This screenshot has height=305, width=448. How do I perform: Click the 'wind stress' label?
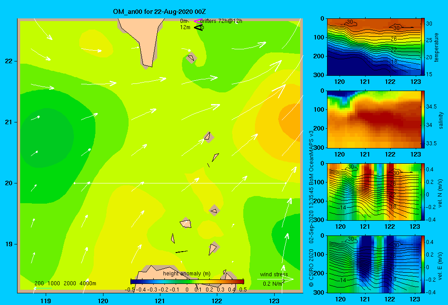click(274, 274)
